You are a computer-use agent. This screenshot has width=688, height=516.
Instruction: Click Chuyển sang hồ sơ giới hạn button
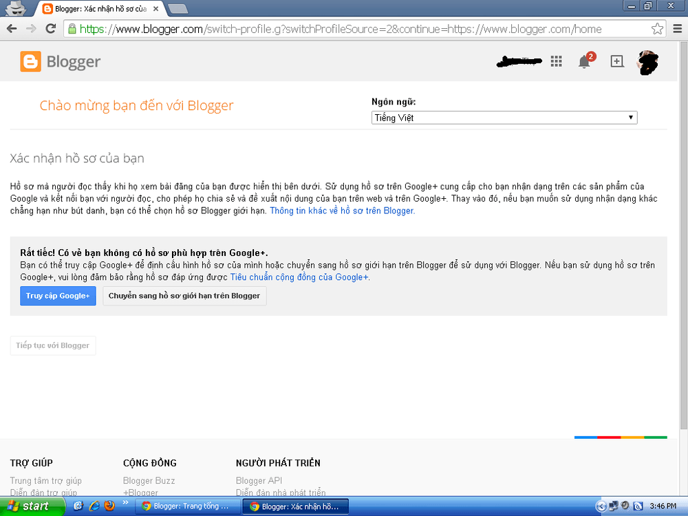coord(184,296)
